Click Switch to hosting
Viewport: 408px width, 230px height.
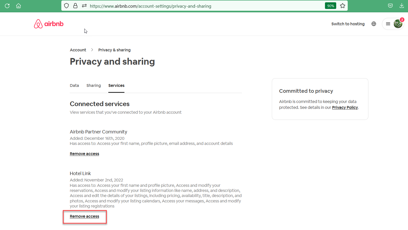tap(348, 24)
